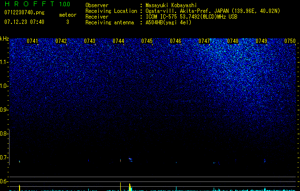Image resolution: width=300 pixels, height=191 pixels.
Task: Click the 0.9 kHz axis label
Action: coord(4,110)
